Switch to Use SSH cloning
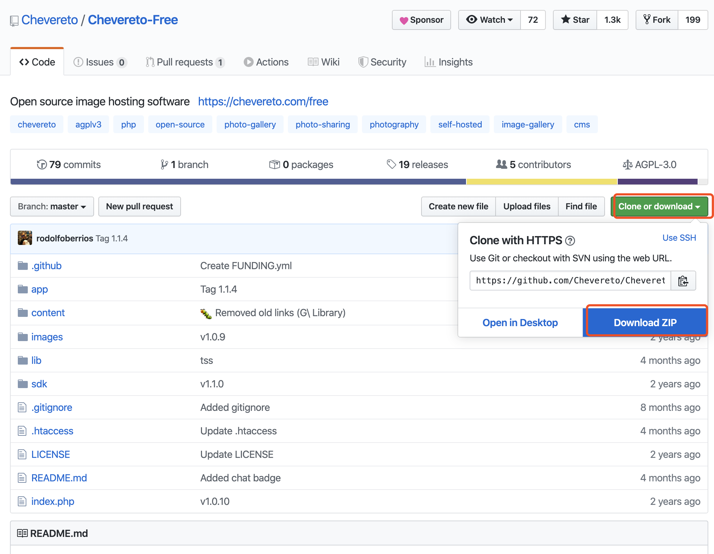Viewport: 714px width, 554px height. (679, 238)
